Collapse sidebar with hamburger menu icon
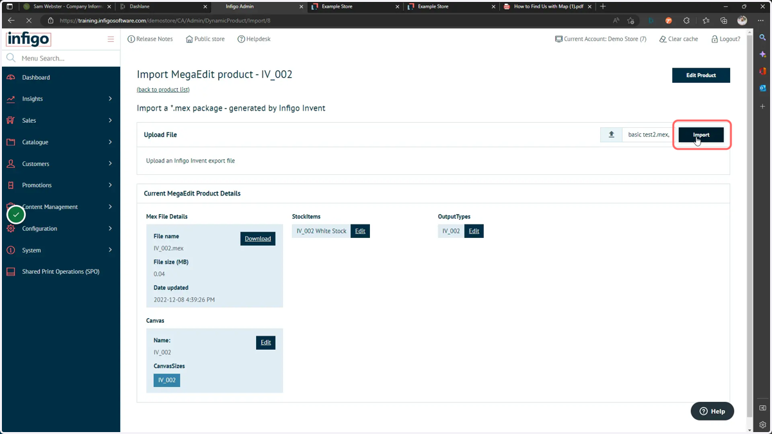The image size is (772, 434). pyautogui.click(x=111, y=39)
